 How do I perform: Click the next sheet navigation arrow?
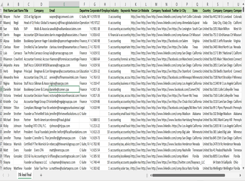tap(8, 175)
